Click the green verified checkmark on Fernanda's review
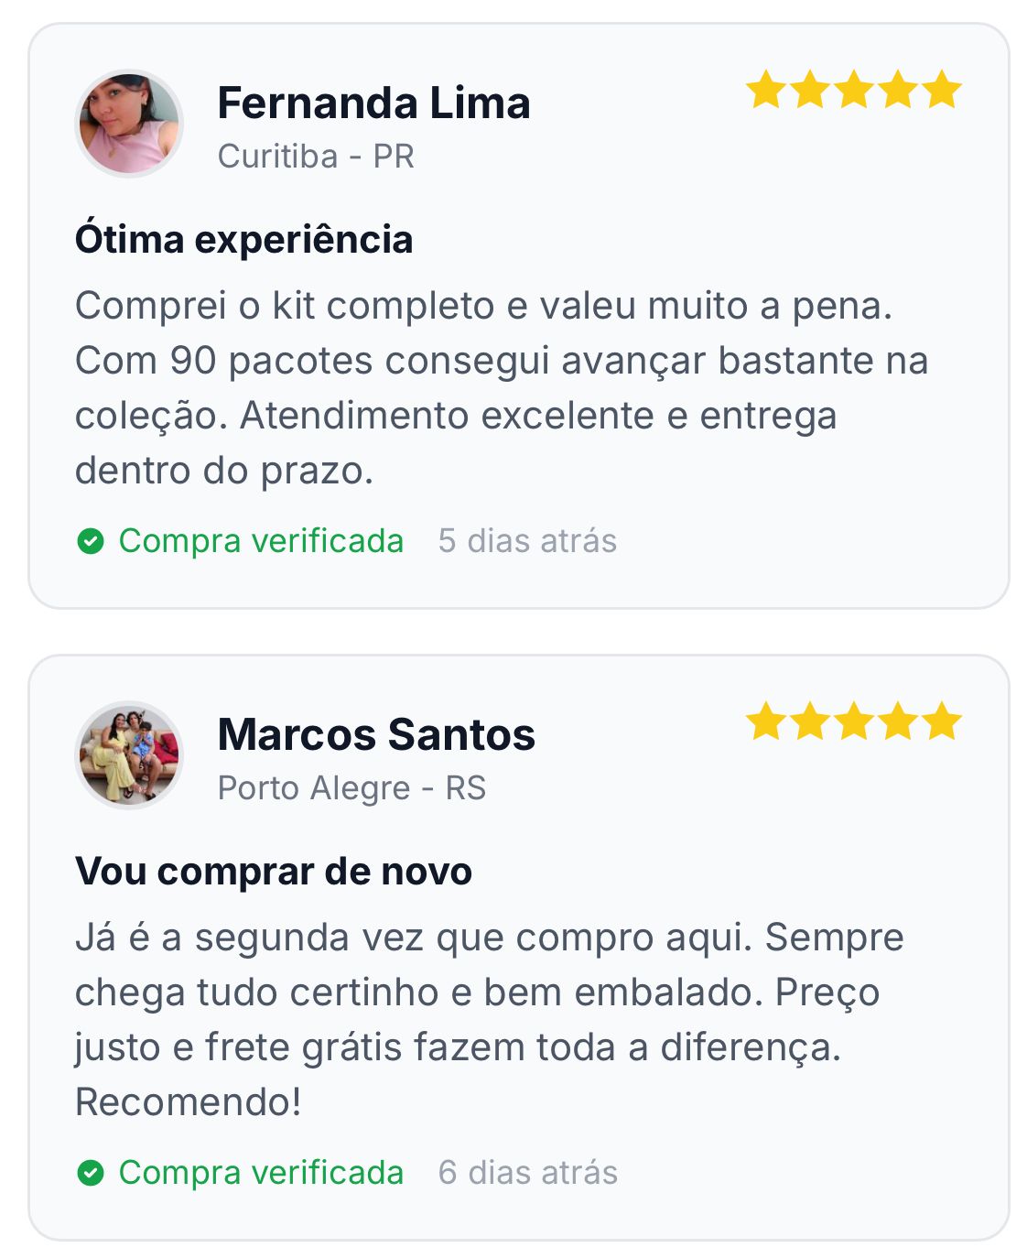The image size is (1027, 1258). [91, 541]
